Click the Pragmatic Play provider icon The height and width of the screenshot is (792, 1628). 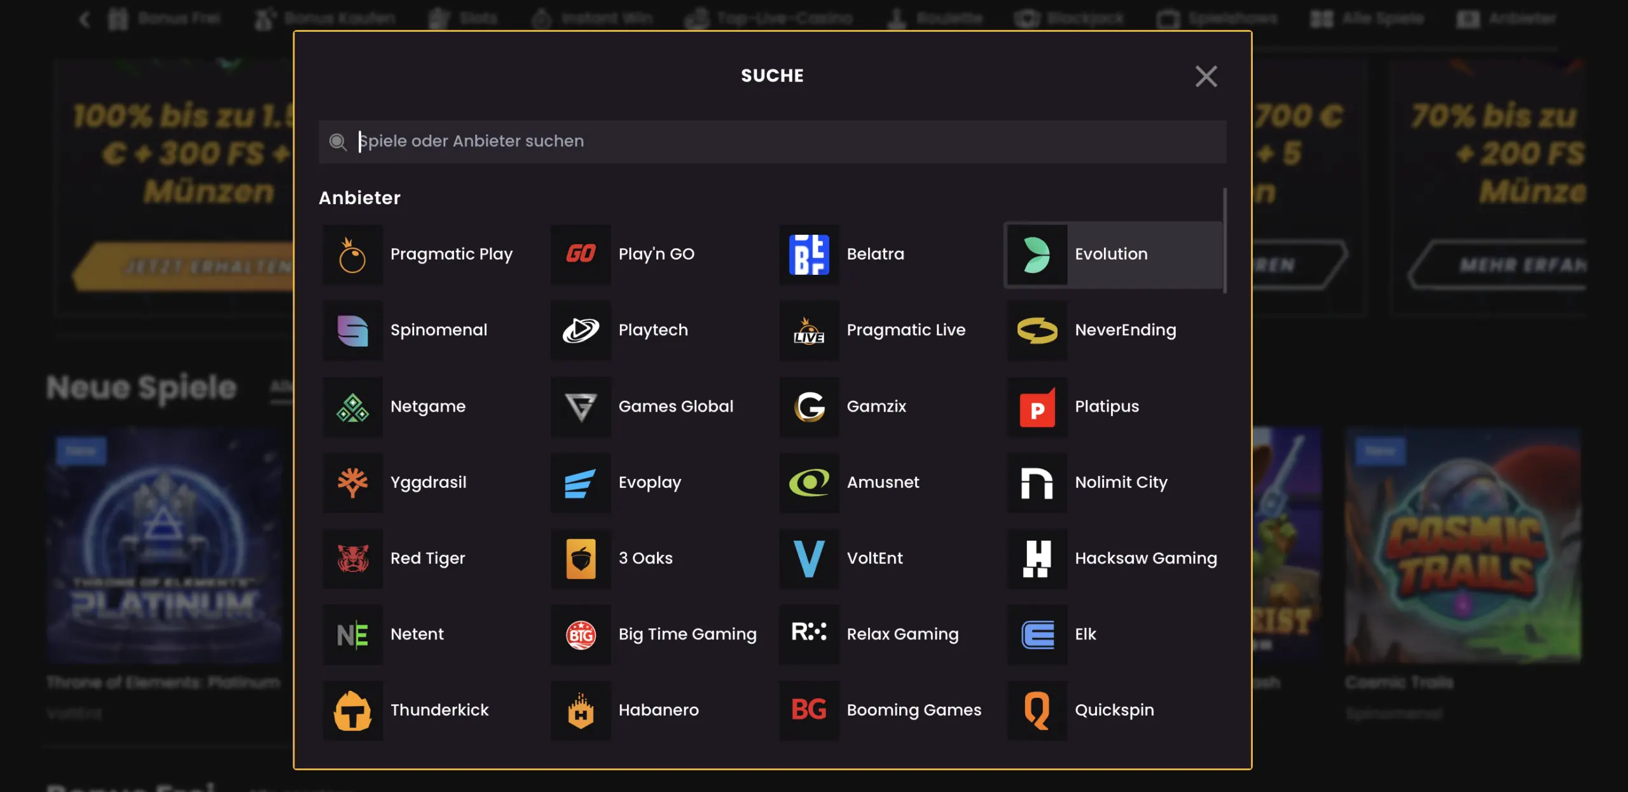pyautogui.click(x=352, y=254)
